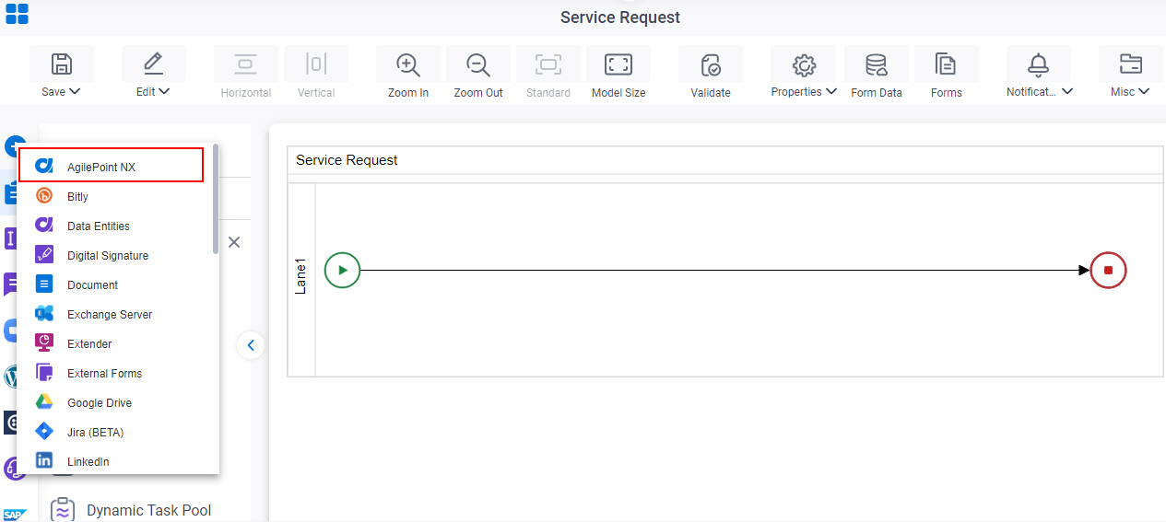Close the activity panel with X

pos(234,242)
